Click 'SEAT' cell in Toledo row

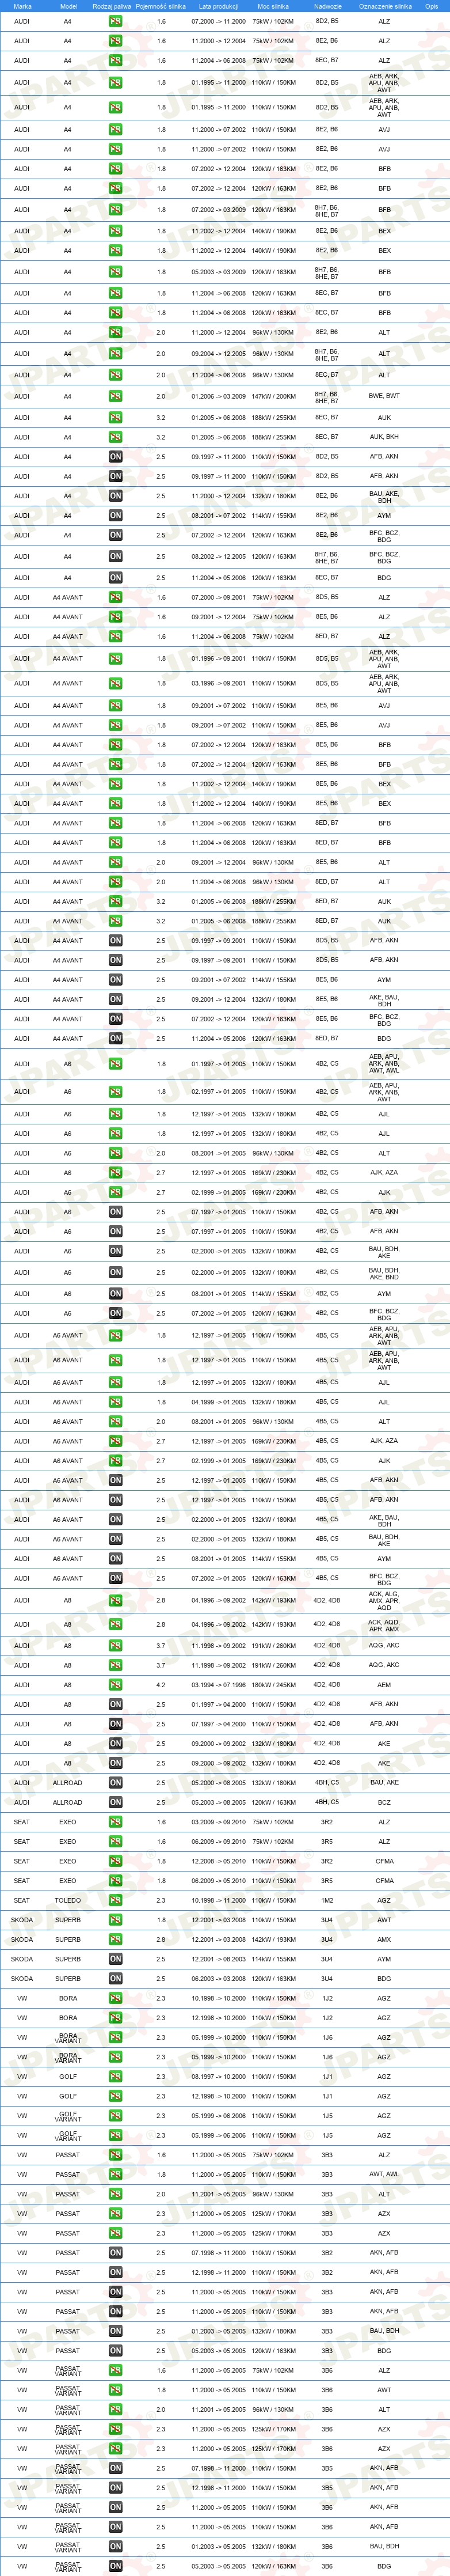click(22, 1901)
